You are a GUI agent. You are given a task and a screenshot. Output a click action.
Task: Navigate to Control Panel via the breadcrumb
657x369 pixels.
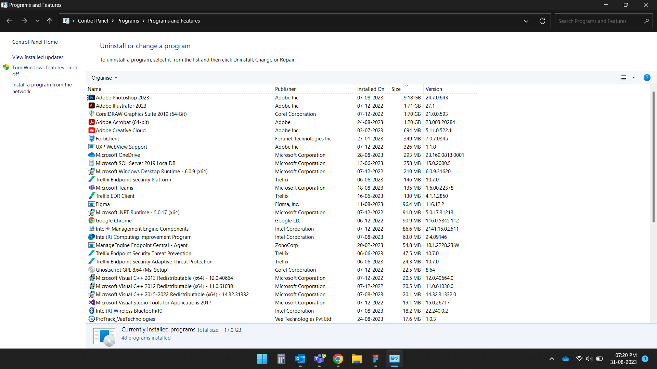click(x=93, y=20)
